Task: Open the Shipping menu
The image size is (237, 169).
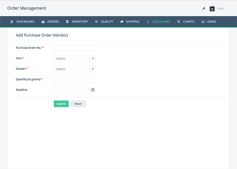Action: point(130,22)
